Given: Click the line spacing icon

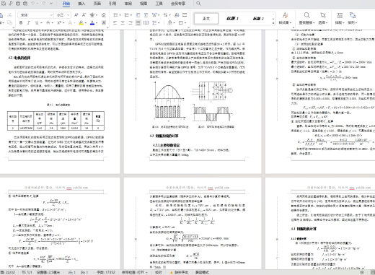Looking at the screenshot, I should [x=154, y=23].
